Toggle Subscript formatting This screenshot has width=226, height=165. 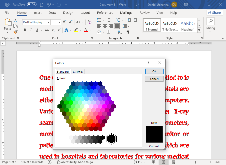53,30
